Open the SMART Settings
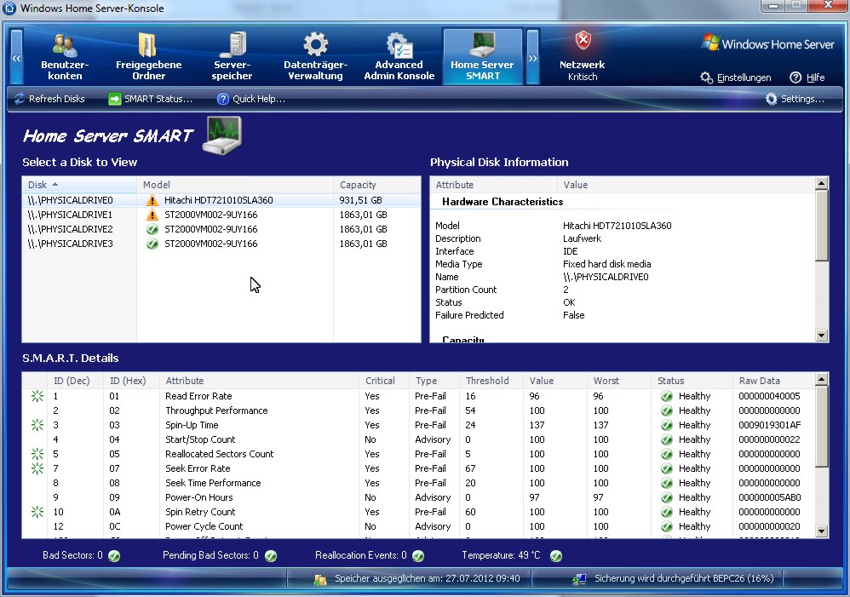 pyautogui.click(x=795, y=99)
